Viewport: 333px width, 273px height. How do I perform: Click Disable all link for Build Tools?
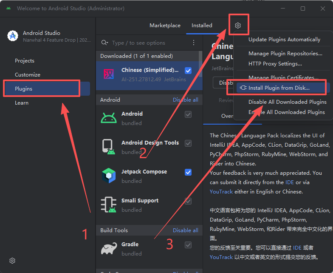pyautogui.click(x=185, y=230)
